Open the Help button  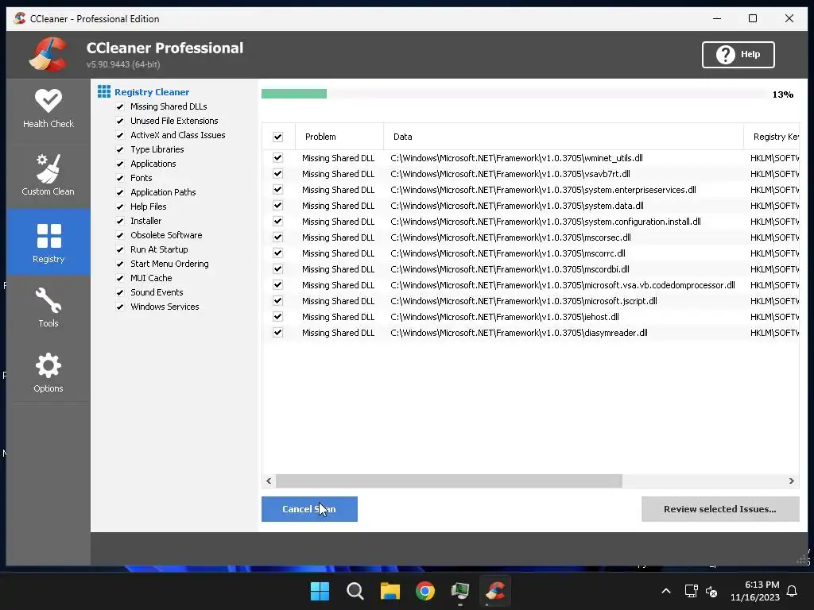[738, 55]
